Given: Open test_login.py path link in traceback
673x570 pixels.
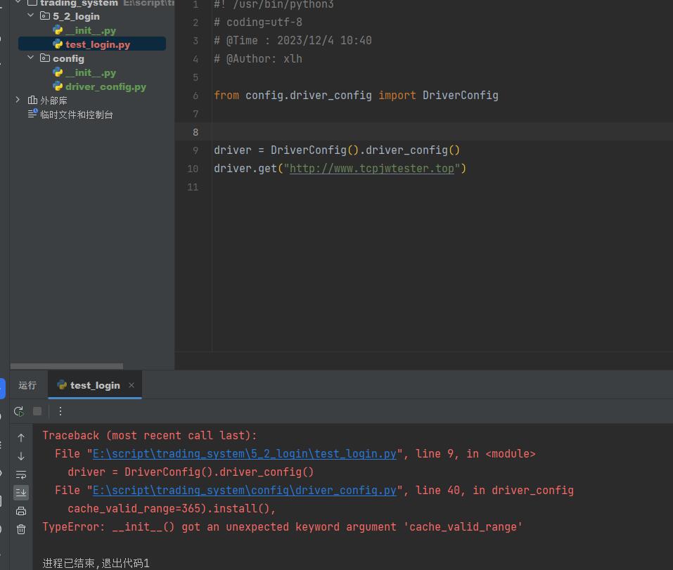Looking at the screenshot, I should click(x=244, y=454).
